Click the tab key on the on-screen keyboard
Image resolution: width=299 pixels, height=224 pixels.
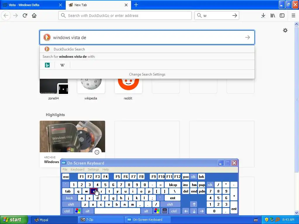(x=68, y=191)
